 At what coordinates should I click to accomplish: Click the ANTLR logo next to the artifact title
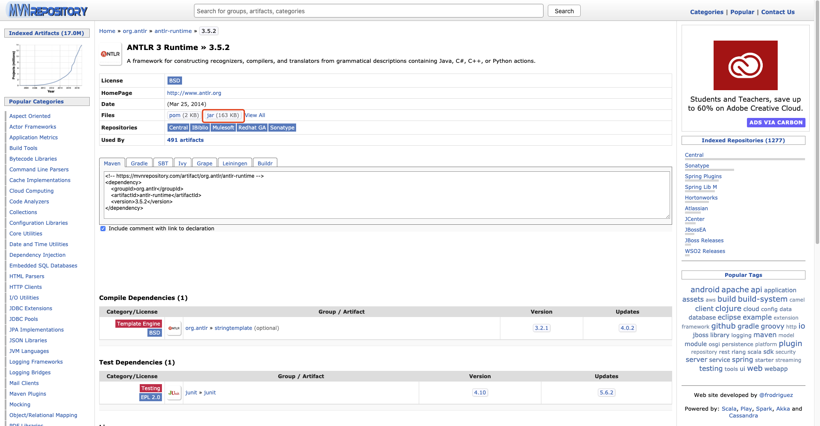click(110, 53)
